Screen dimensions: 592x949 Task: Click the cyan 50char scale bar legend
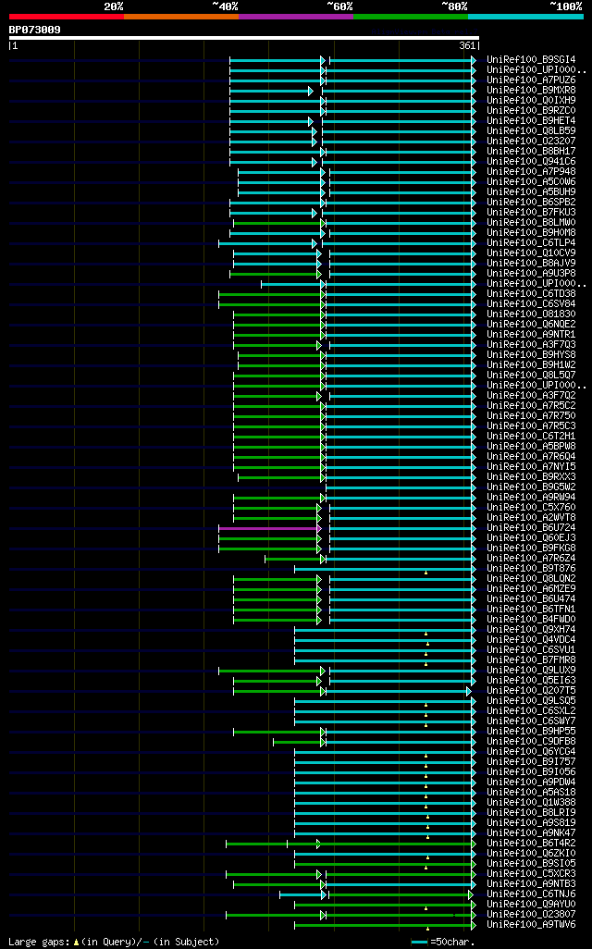(419, 943)
